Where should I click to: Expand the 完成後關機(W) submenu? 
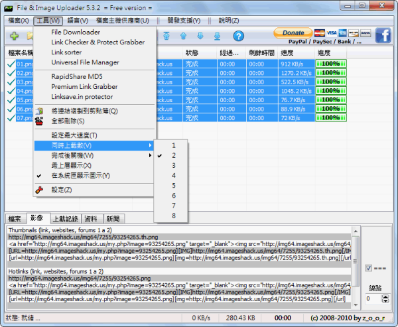94,155
